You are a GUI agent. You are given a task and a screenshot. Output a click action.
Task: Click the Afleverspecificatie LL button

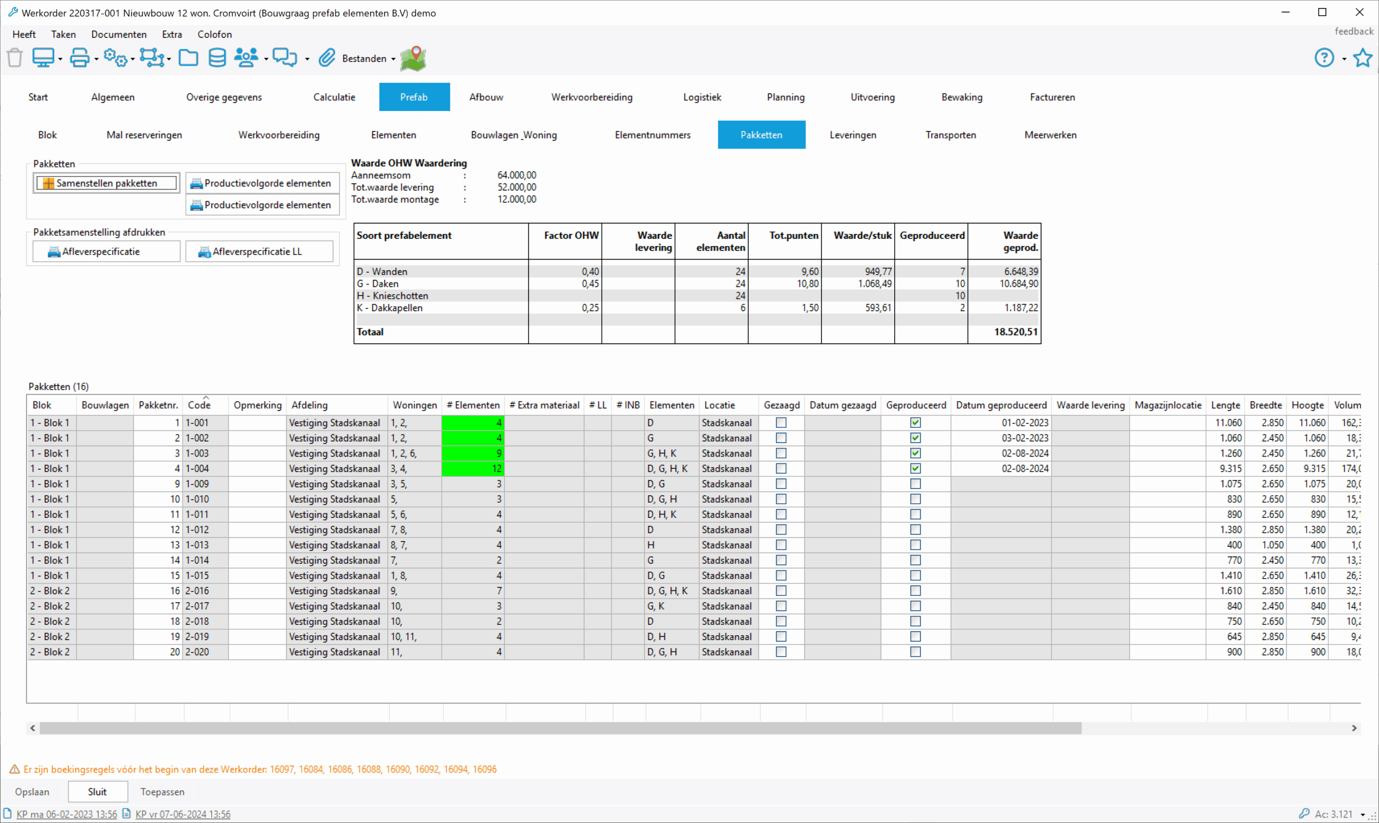(x=259, y=251)
